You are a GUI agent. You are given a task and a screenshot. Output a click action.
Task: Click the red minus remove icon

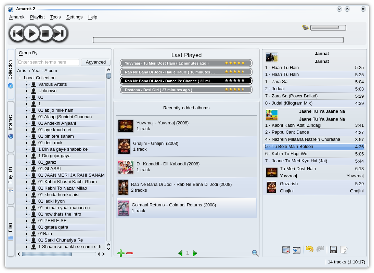pyautogui.click(x=130, y=253)
